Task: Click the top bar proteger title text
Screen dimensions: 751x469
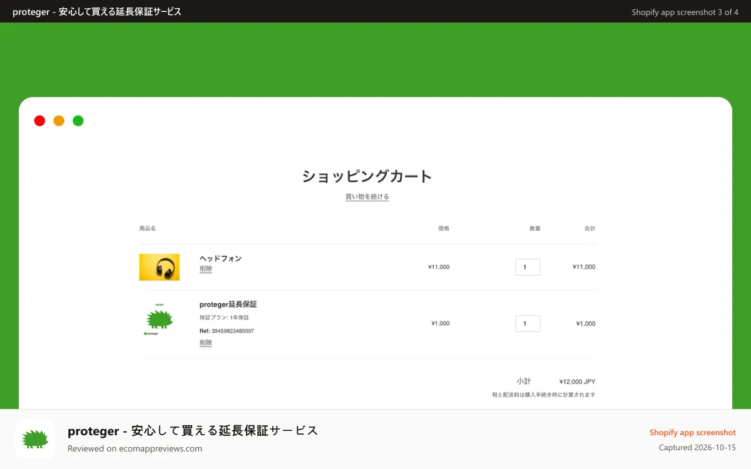Action: [x=97, y=12]
